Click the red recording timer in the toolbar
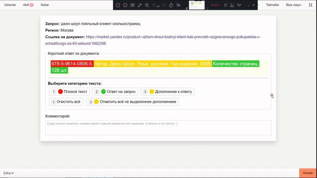The image size is (317, 178). (x=215, y=5)
